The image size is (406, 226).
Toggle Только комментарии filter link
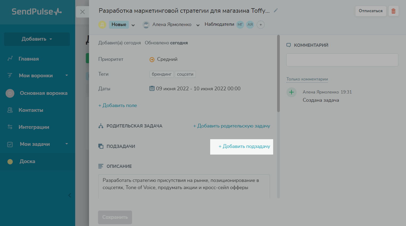[307, 79]
